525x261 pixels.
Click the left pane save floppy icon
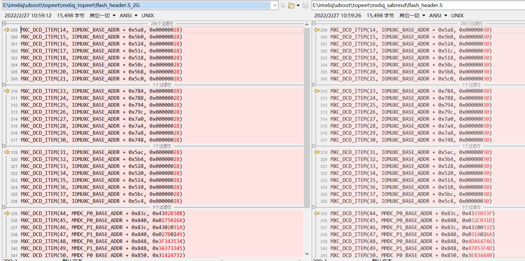[x=306, y=5]
